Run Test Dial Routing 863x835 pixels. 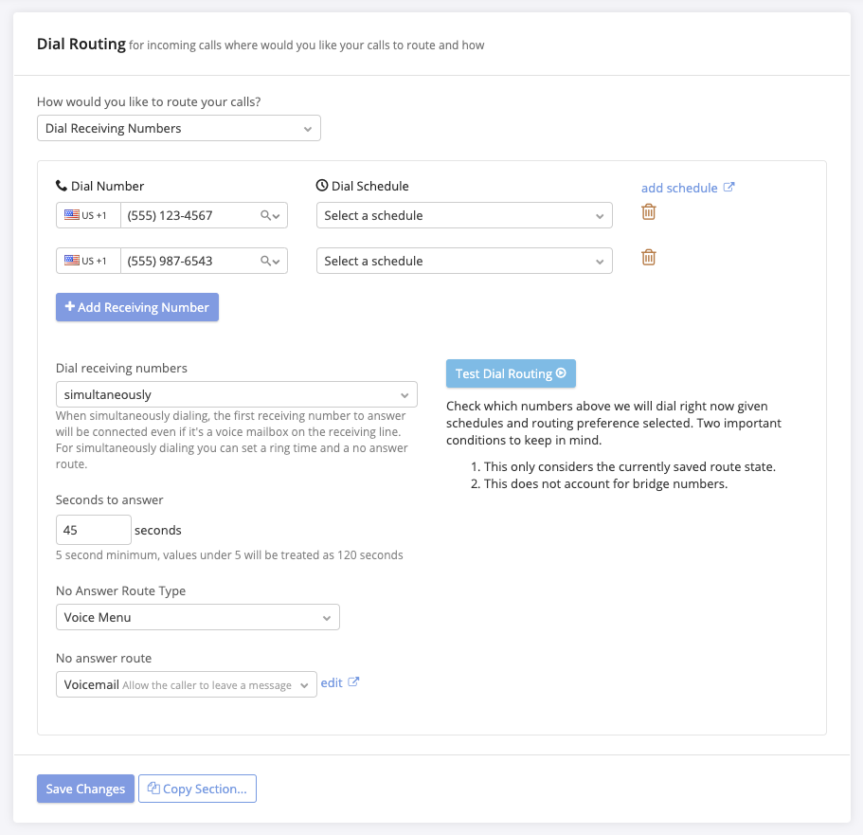pyautogui.click(x=511, y=373)
